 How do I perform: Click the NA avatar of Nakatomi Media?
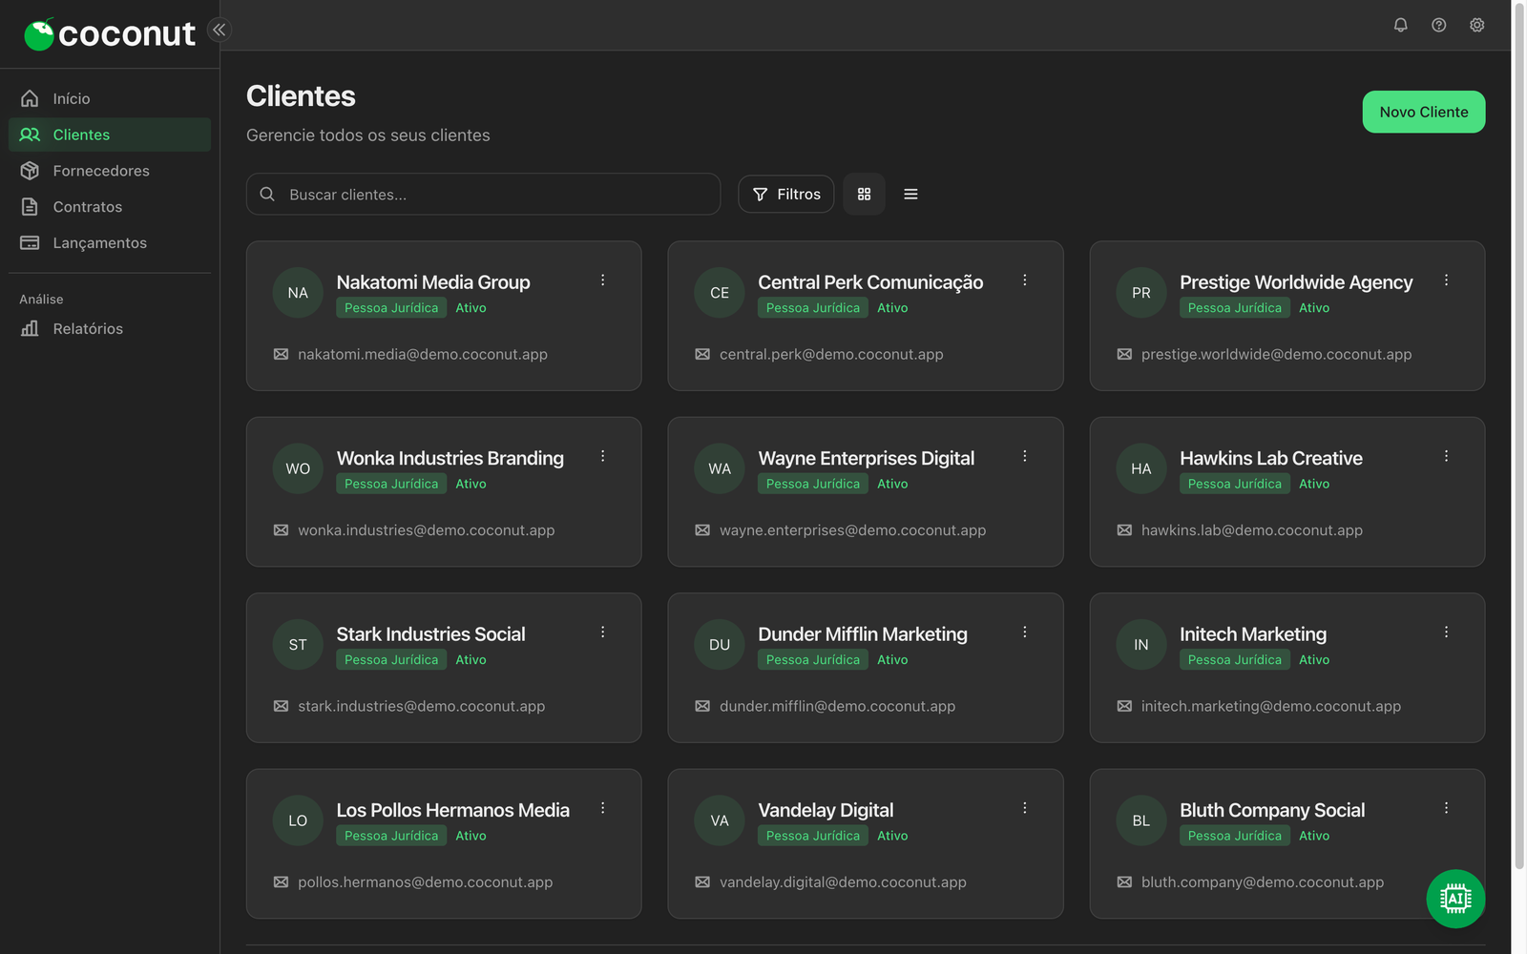[x=298, y=293]
